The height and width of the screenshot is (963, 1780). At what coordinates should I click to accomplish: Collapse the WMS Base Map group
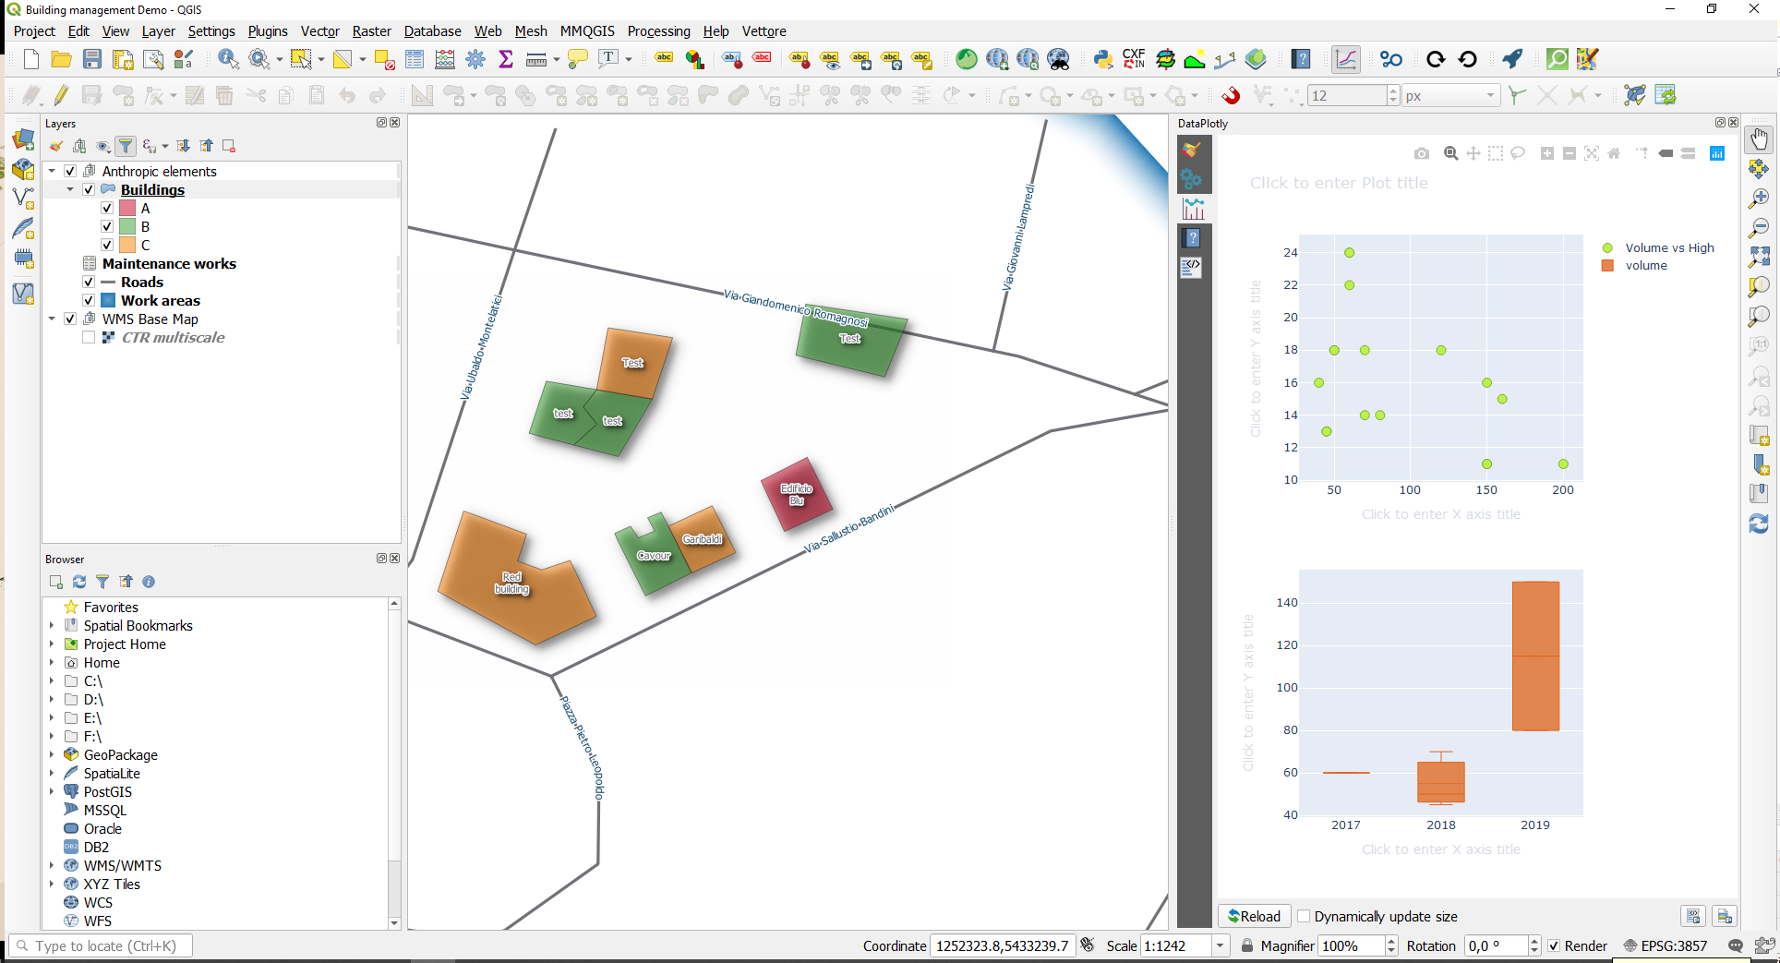(x=52, y=319)
